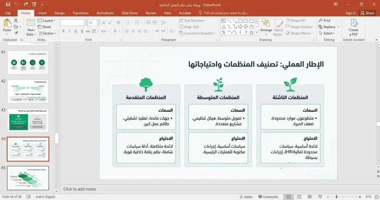The width and height of the screenshot is (380, 200).
Task: Toggle the Notes pane in status bar
Action: coord(246,197)
